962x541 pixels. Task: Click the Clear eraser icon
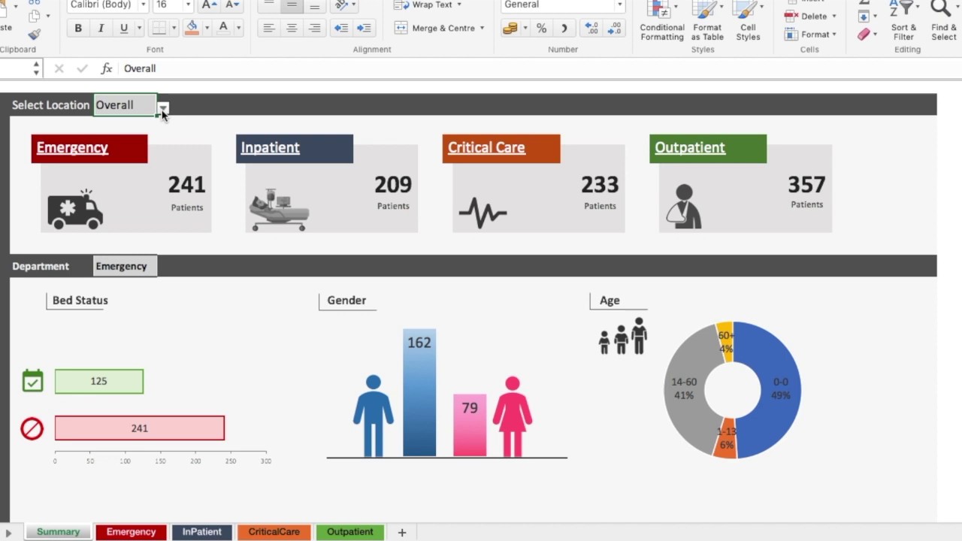point(864,35)
